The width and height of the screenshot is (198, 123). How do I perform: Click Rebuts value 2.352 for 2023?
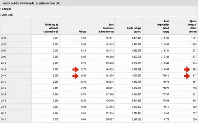[x=83, y=38]
